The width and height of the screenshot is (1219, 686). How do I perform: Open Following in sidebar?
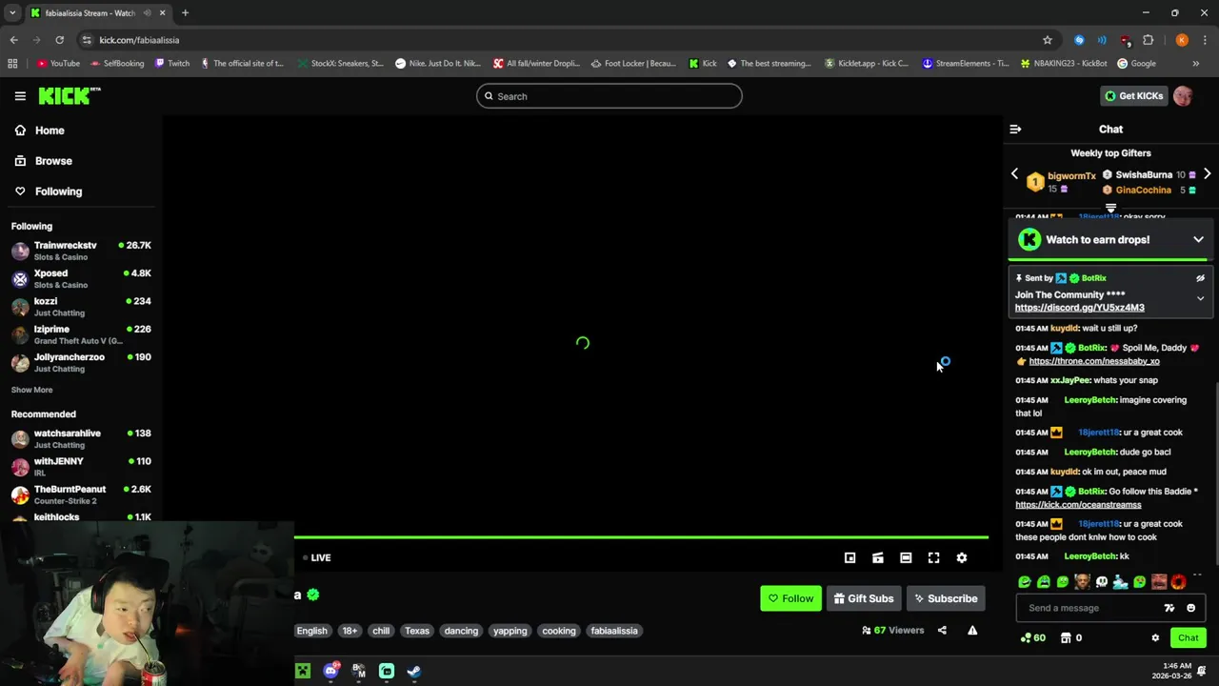coord(48,192)
